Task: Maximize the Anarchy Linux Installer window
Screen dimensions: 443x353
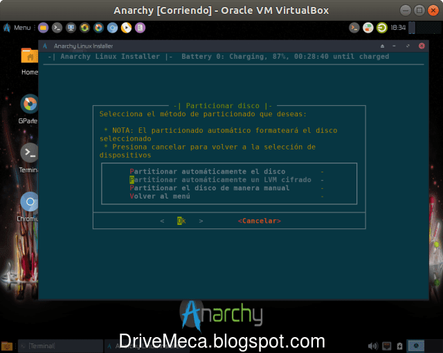Action: click(x=408, y=46)
